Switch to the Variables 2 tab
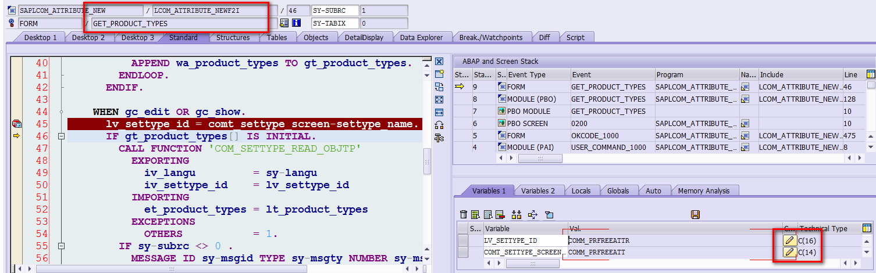 tap(537, 191)
